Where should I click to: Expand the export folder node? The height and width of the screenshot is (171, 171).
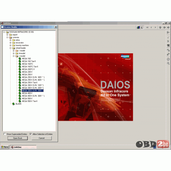pos(7,35)
